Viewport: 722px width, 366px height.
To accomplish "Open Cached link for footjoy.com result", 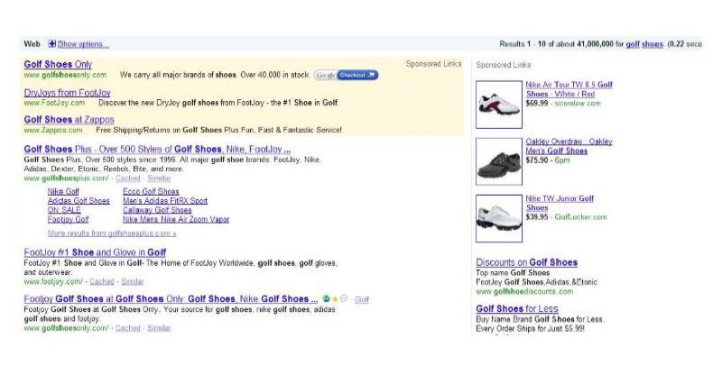I will coord(102,281).
